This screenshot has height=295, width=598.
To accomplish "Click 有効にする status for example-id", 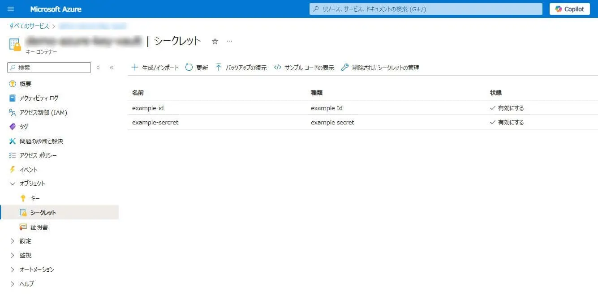I will (507, 108).
